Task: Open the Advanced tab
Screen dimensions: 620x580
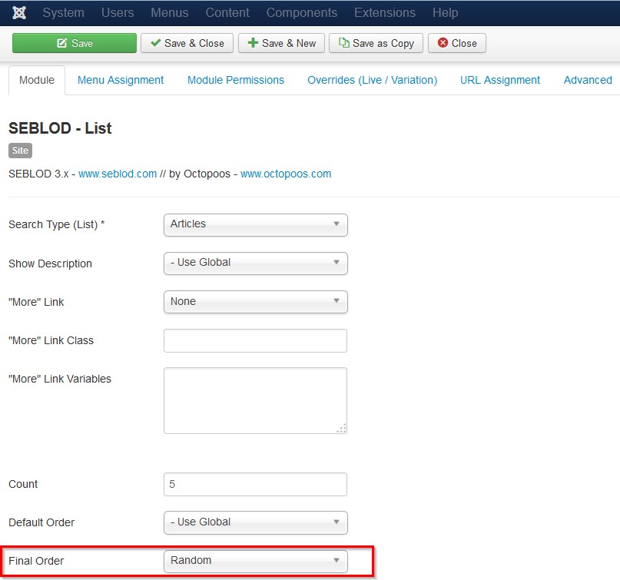Action: (x=588, y=80)
